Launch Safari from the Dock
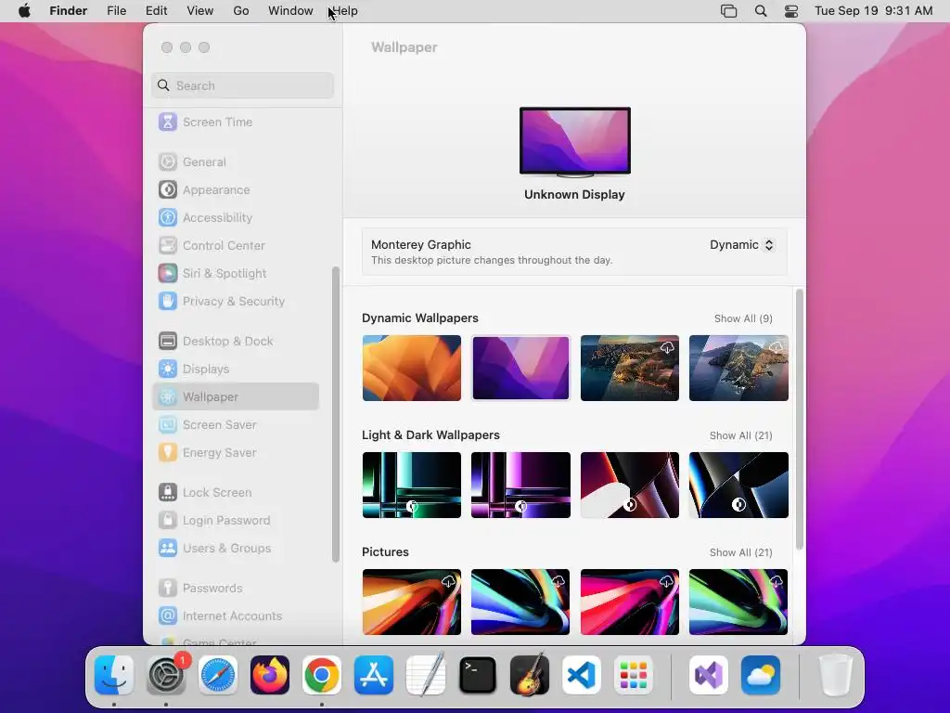This screenshot has height=713, width=950. pos(218,675)
